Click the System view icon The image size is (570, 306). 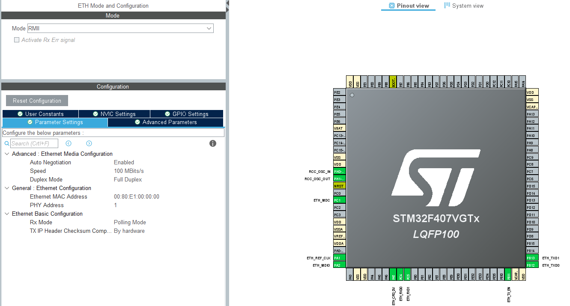pyautogui.click(x=447, y=6)
